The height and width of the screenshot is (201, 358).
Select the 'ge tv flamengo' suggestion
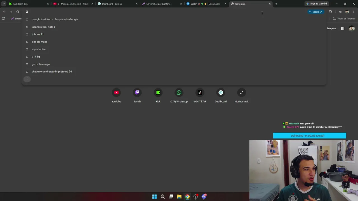174,64
